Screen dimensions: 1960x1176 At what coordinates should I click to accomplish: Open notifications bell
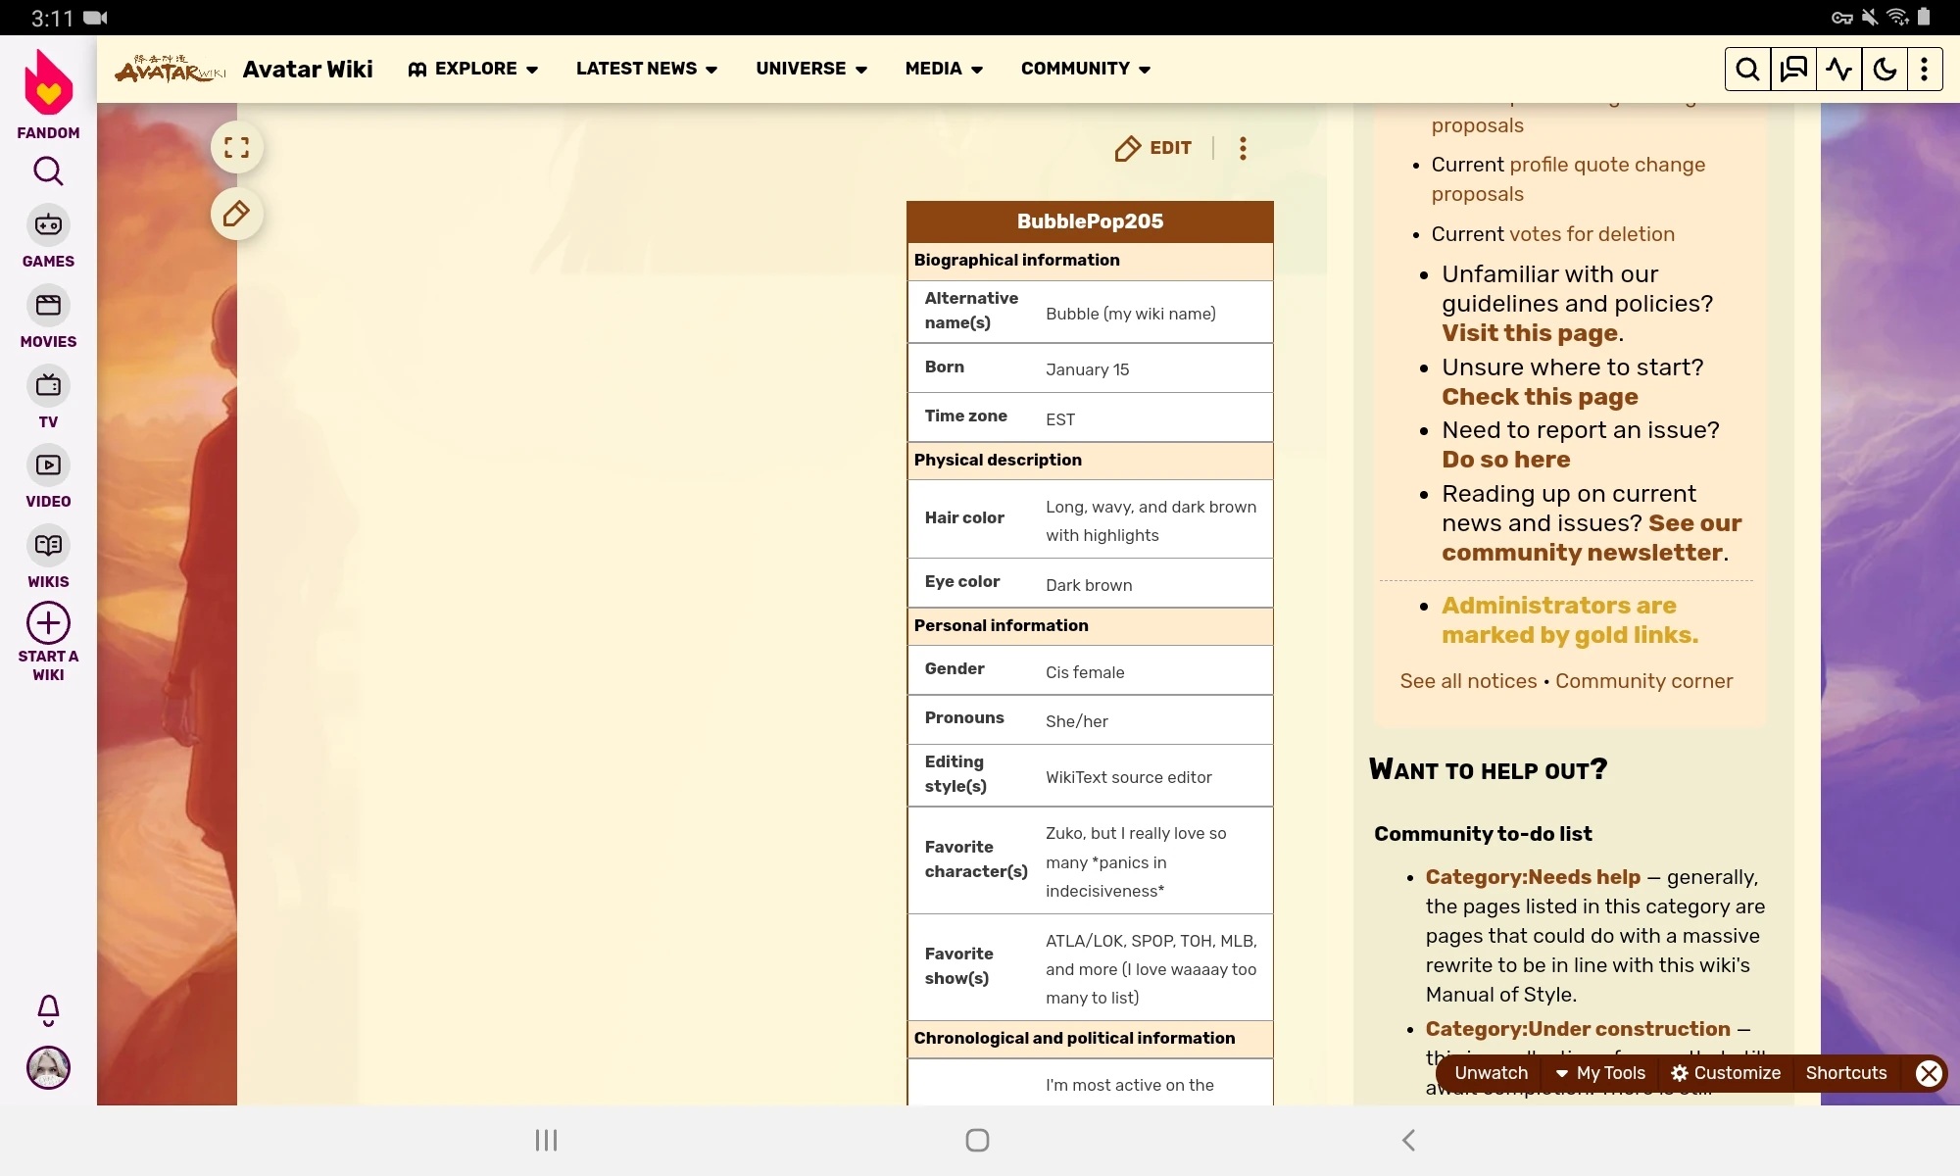pyautogui.click(x=48, y=1010)
